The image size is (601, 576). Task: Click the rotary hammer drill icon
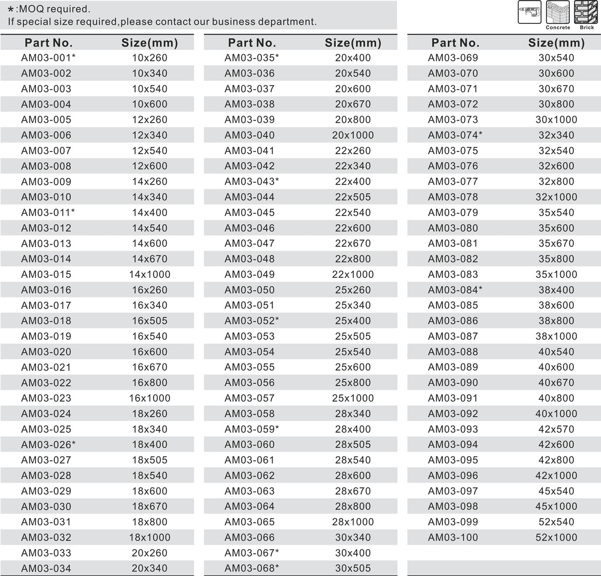coord(529,12)
